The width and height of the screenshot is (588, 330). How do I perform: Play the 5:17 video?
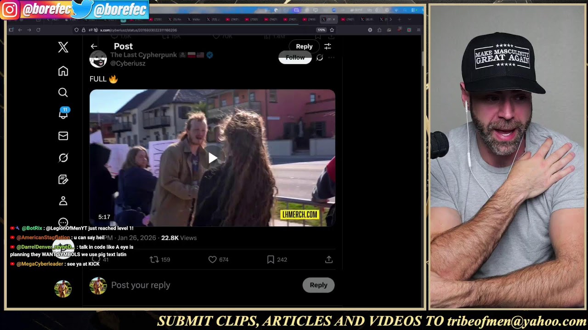tap(212, 158)
